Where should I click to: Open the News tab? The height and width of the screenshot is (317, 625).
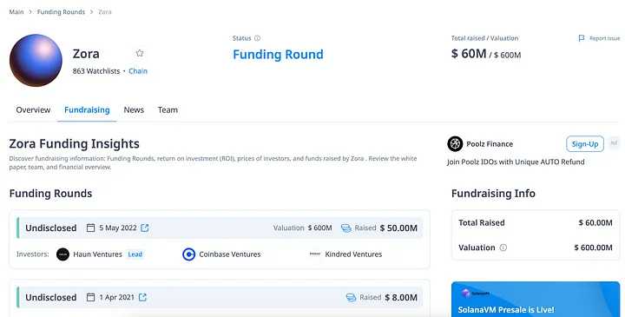pyautogui.click(x=134, y=110)
